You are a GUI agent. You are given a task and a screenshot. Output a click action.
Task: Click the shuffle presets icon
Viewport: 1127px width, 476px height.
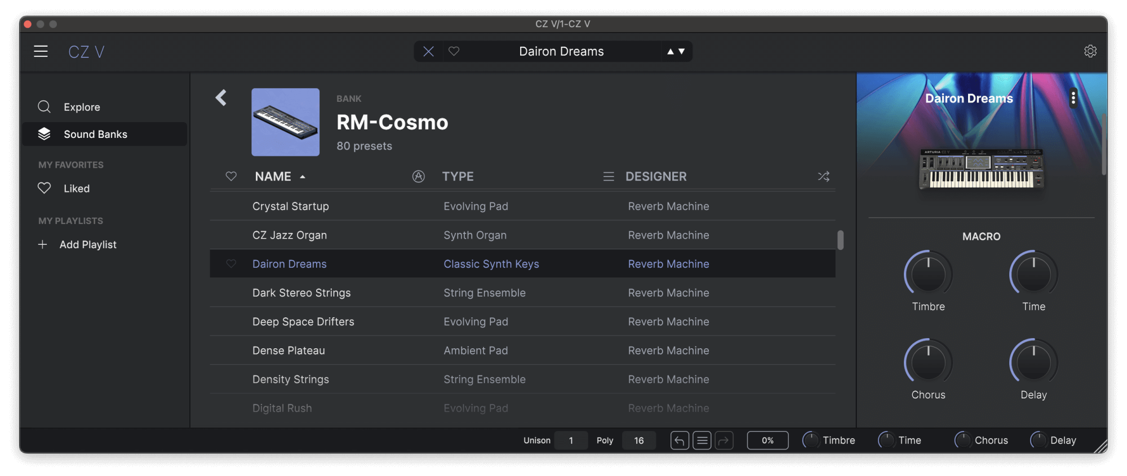tap(823, 177)
